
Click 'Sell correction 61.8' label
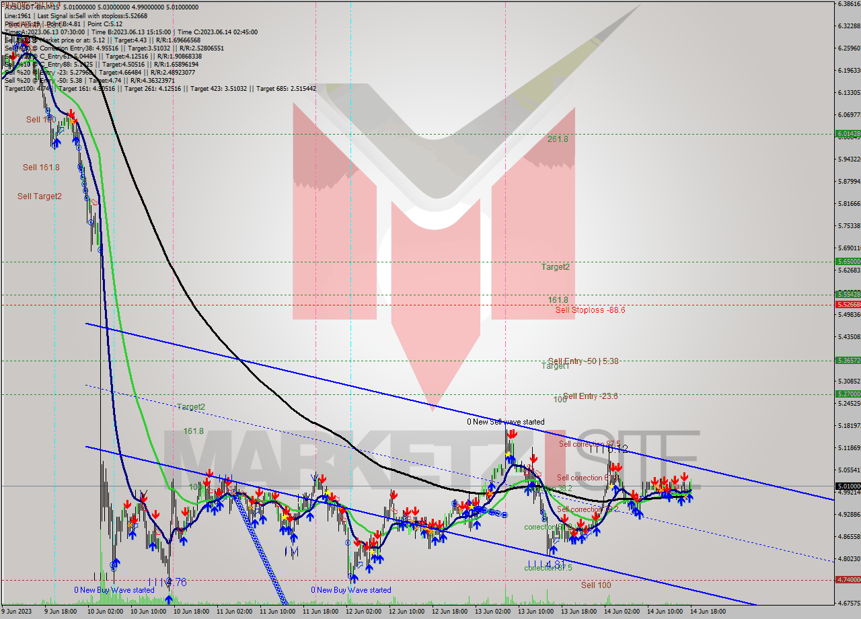pyautogui.click(x=588, y=478)
